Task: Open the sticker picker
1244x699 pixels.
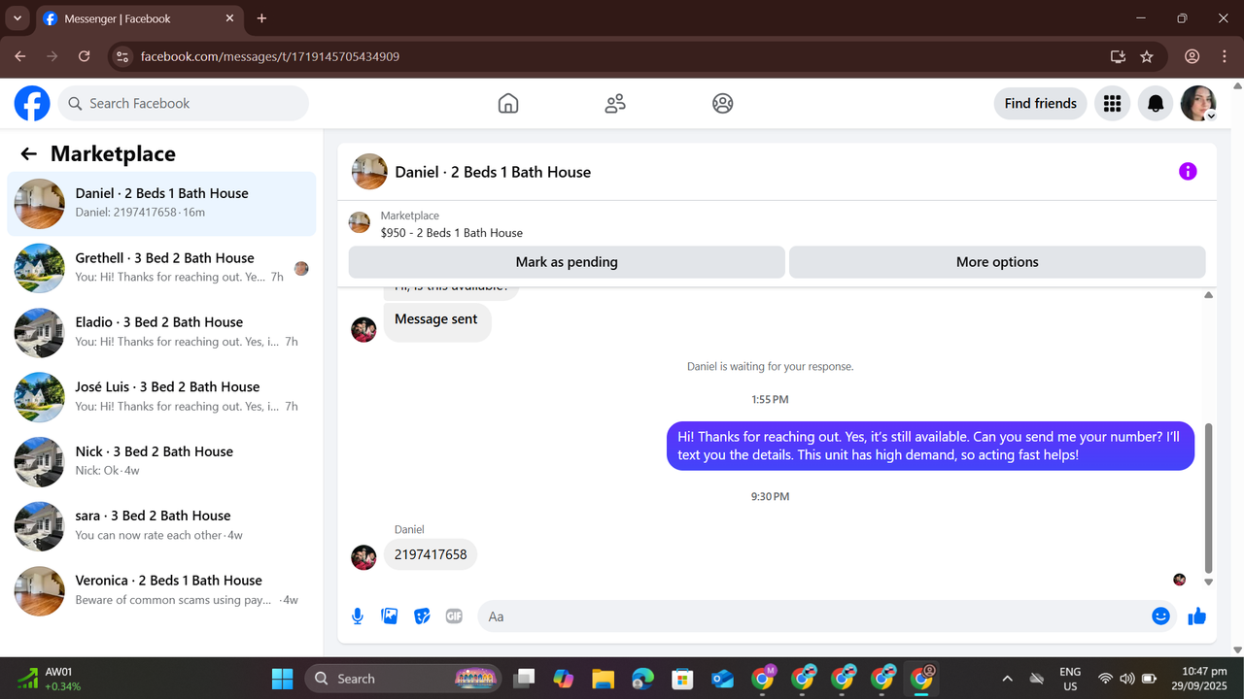Action: coord(421,616)
